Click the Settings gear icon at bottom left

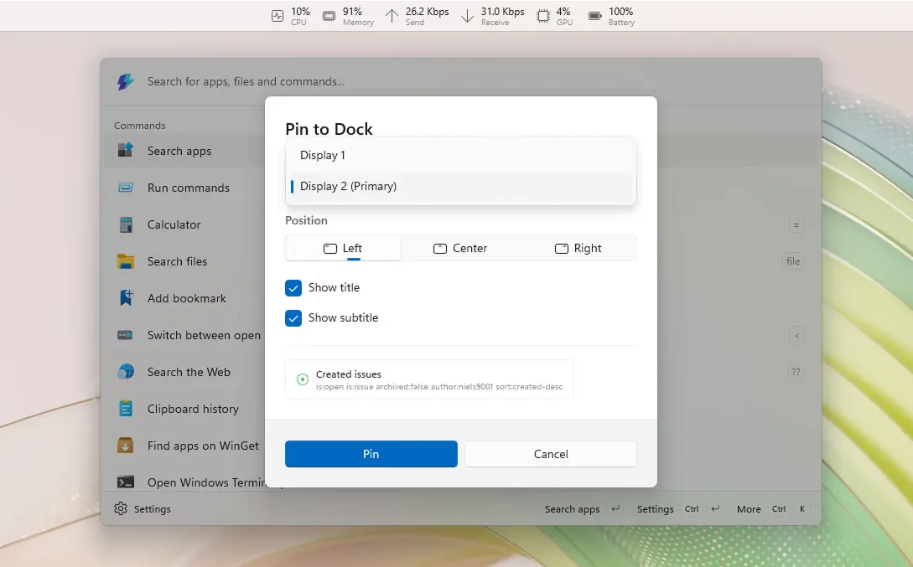click(121, 508)
